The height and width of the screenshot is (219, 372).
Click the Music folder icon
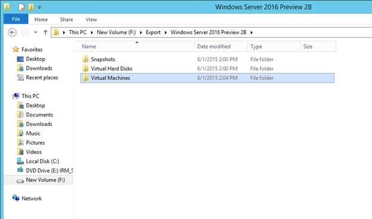pyautogui.click(x=20, y=133)
